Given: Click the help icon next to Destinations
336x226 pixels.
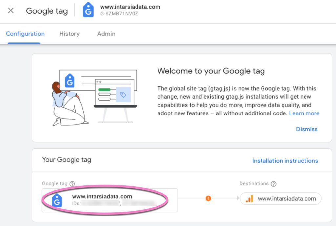Looking at the screenshot, I should 274,184.
